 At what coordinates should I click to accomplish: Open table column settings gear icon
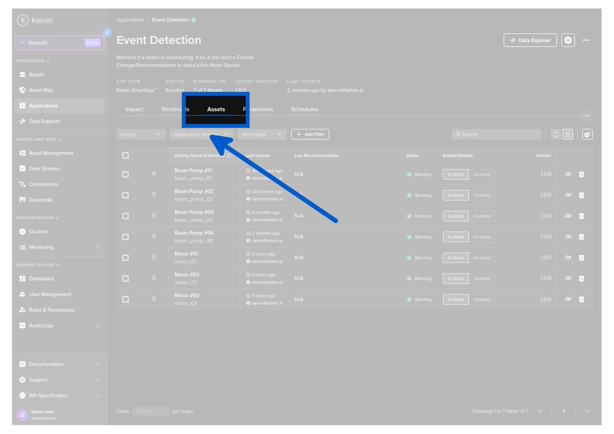coord(587,134)
